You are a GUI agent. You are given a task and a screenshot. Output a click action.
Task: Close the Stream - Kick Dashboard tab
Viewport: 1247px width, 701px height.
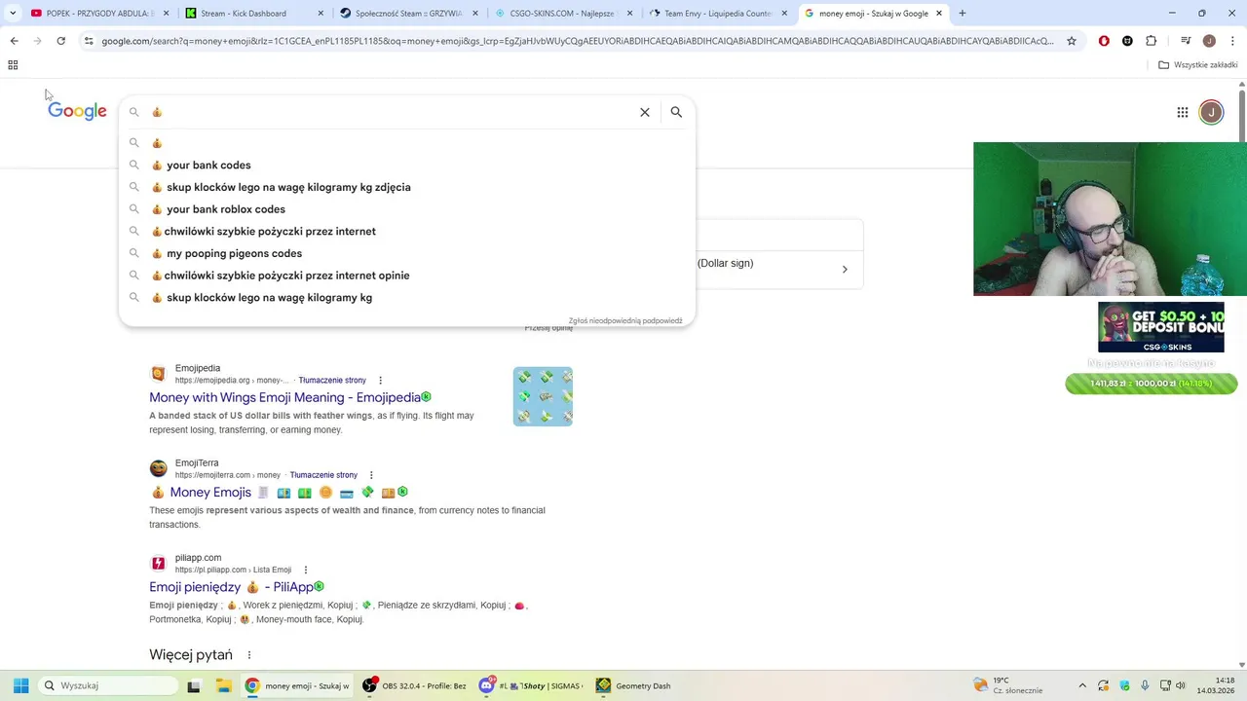321,14
